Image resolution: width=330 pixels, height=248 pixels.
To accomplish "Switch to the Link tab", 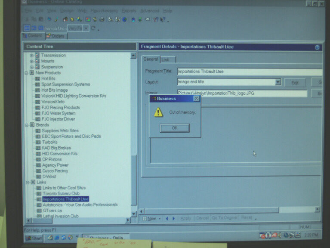I will click(165, 60).
